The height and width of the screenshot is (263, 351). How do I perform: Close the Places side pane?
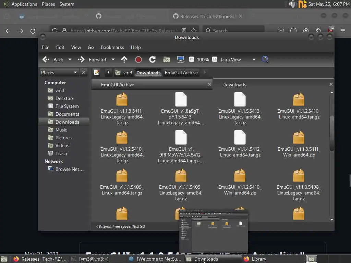[x=84, y=73]
